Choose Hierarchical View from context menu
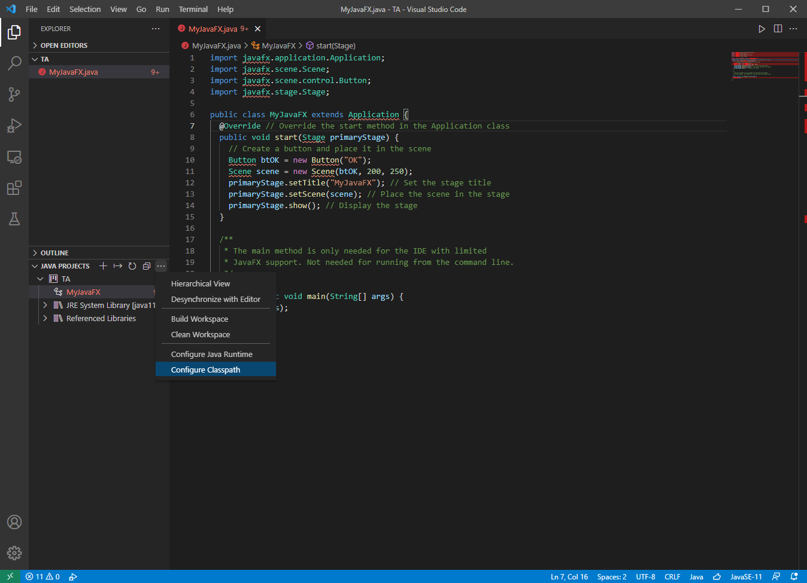Screen dimensions: 807x583 pyautogui.click(x=216, y=284)
